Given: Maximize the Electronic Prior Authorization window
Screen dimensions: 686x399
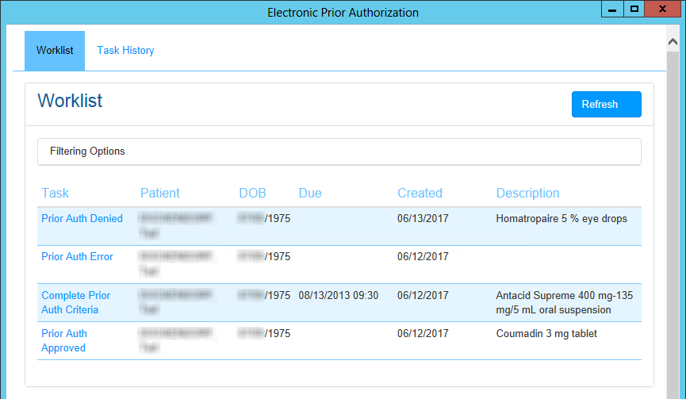Looking at the screenshot, I should click(634, 9).
